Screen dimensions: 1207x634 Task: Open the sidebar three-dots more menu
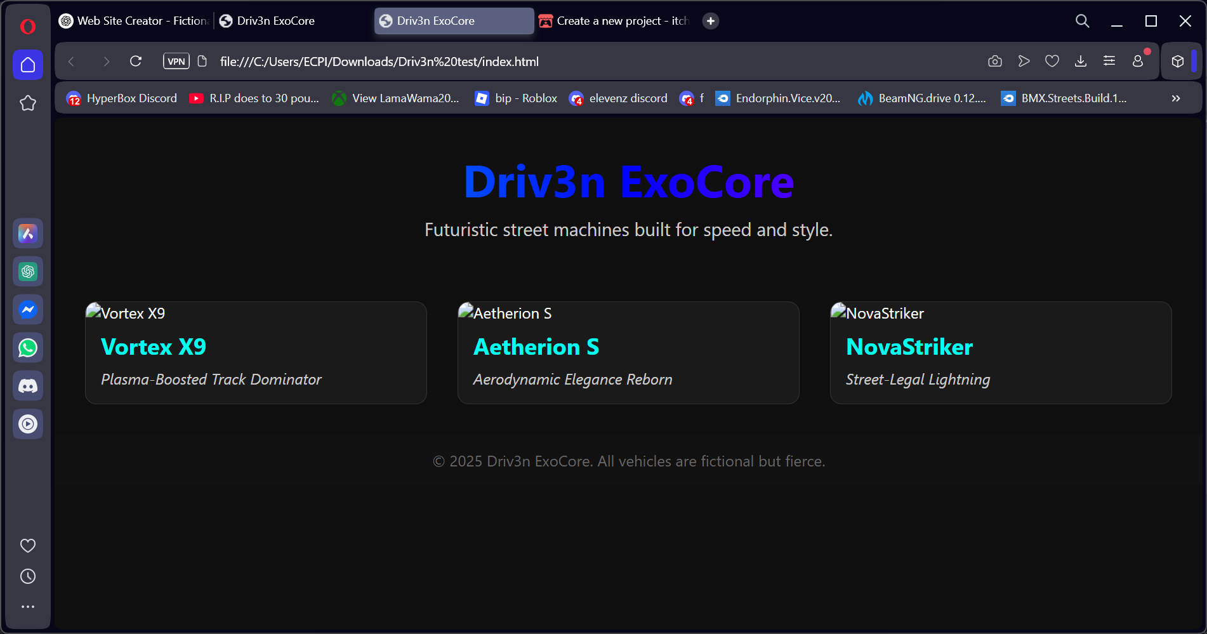tap(28, 607)
